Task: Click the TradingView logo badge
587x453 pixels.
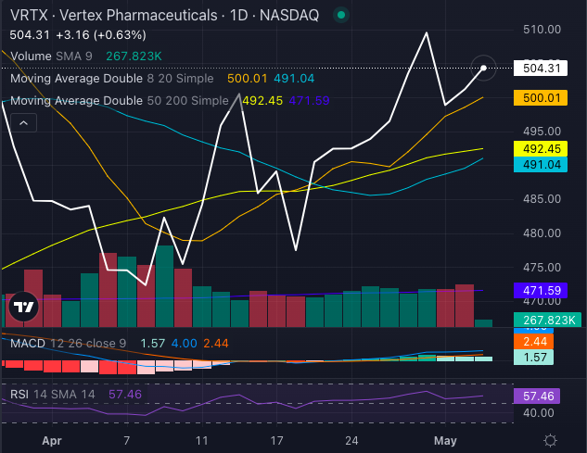Action: coord(23,307)
